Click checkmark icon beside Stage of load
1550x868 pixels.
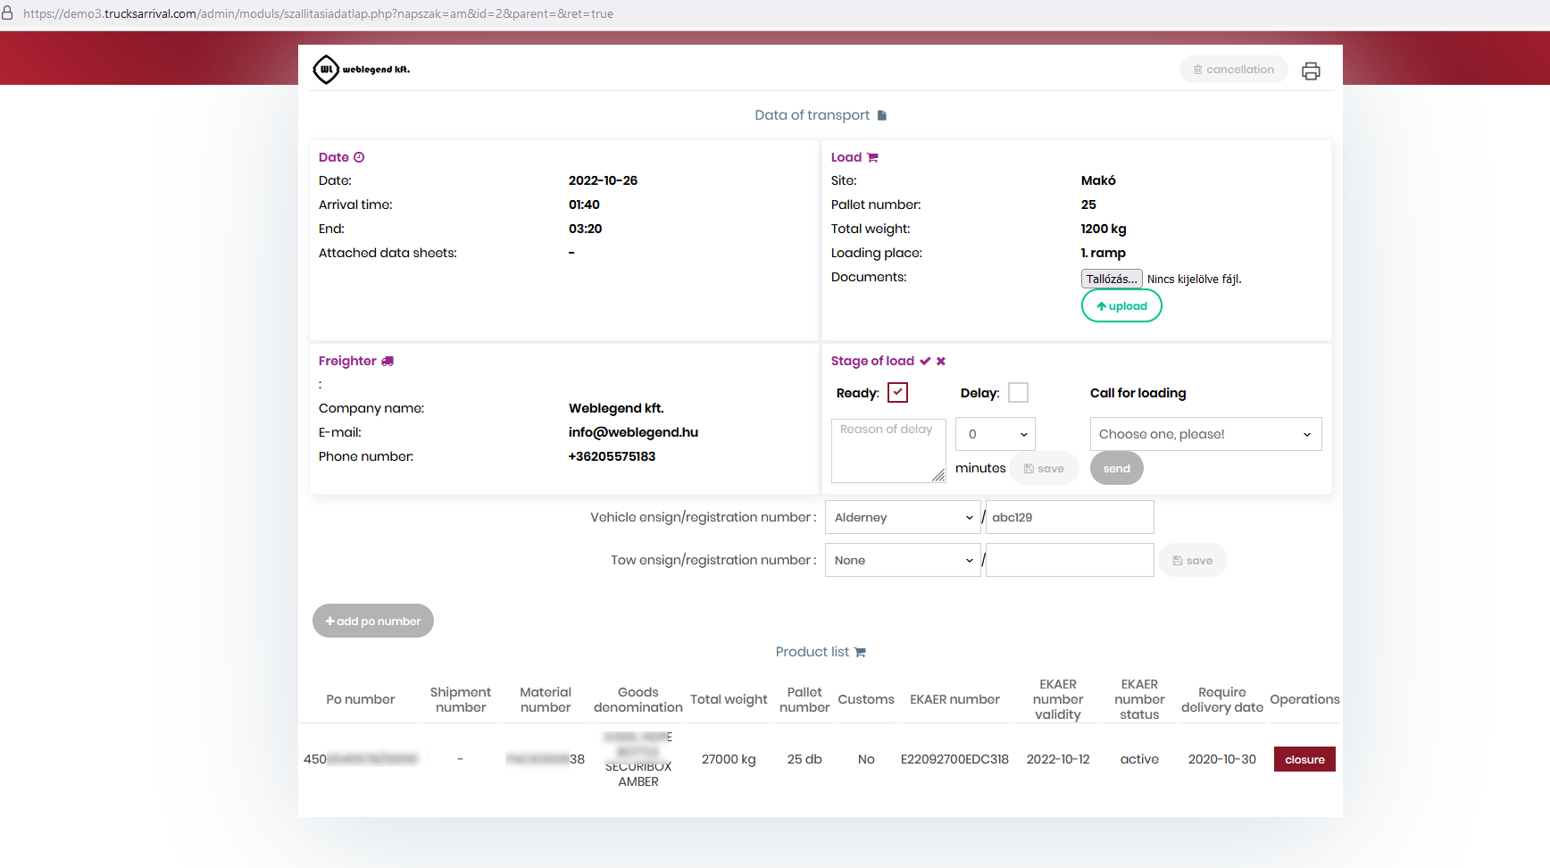point(925,362)
